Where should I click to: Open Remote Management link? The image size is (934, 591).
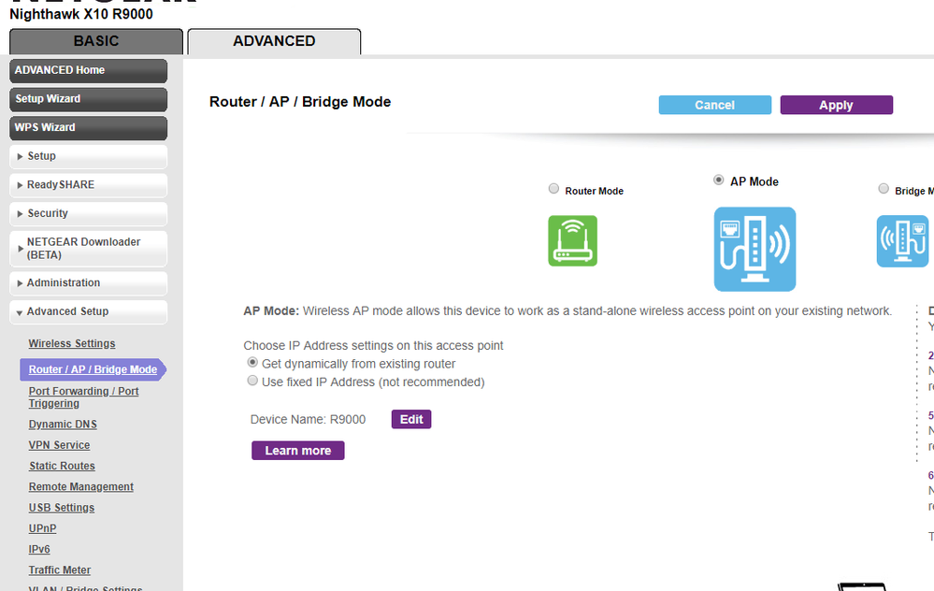[81, 487]
